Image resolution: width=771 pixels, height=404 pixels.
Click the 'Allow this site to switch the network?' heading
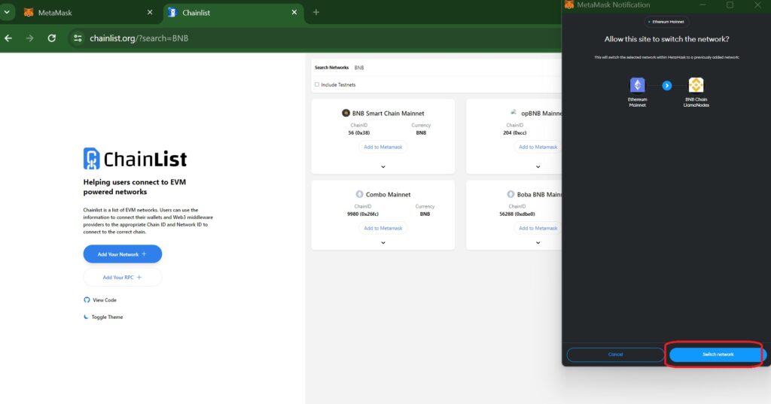click(x=667, y=39)
